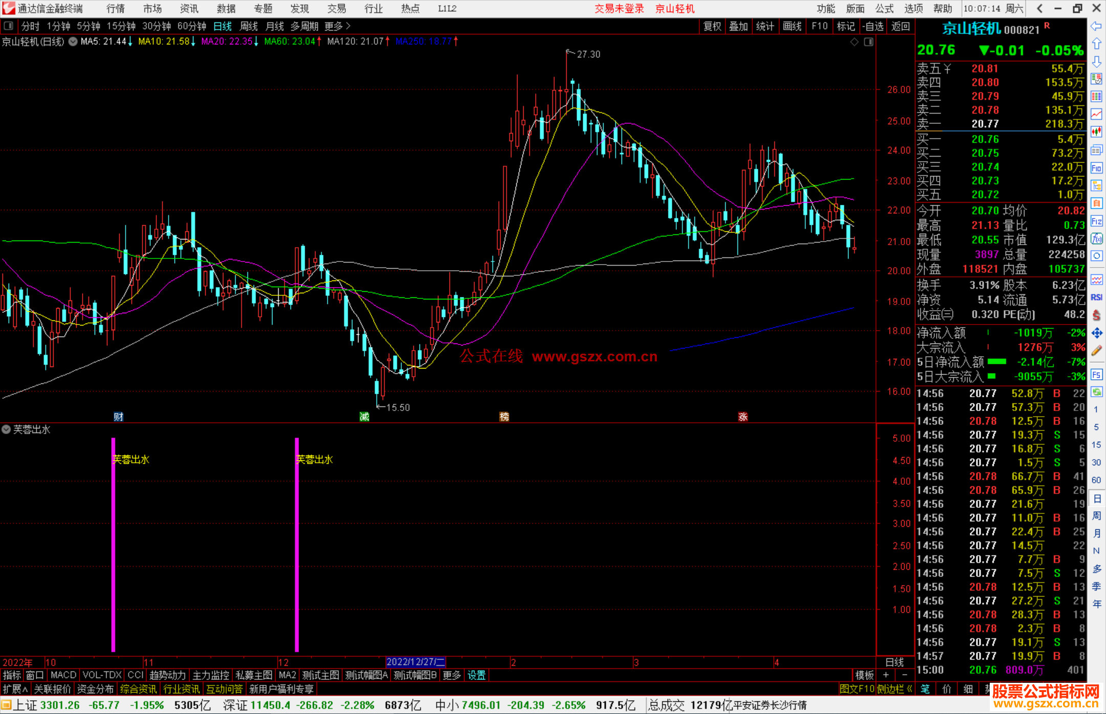Toggle the panel square icon left of 分时
Image resolution: width=1106 pixels, height=714 pixels.
coord(8,26)
